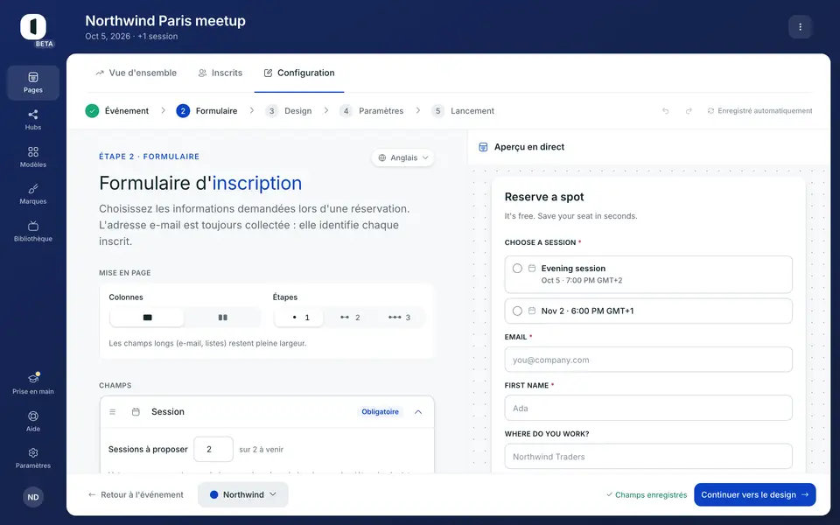
Task: Open Aide in the sidebar
Action: (33, 422)
